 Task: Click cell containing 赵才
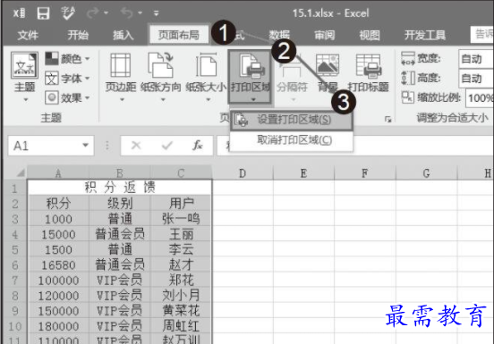tap(181, 264)
